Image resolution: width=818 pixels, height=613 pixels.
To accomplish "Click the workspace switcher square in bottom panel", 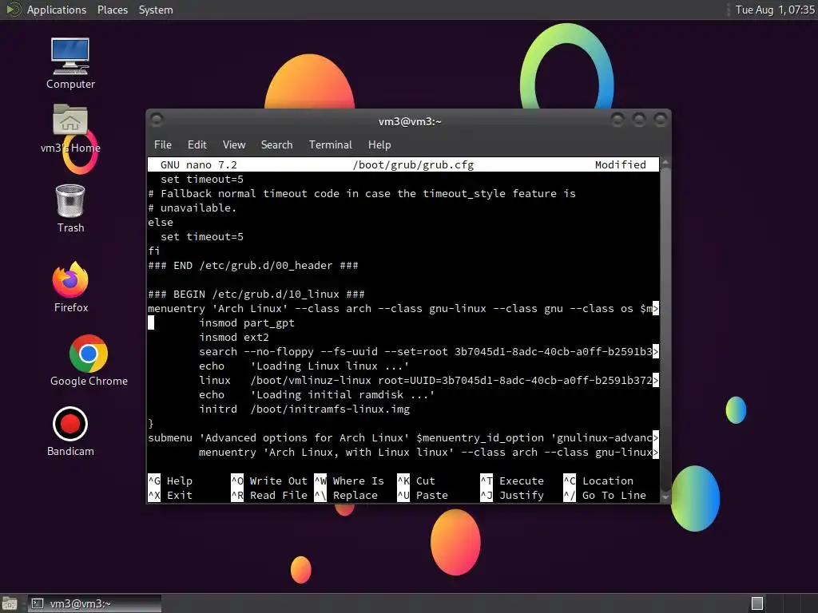I will pyautogui.click(x=757, y=603).
